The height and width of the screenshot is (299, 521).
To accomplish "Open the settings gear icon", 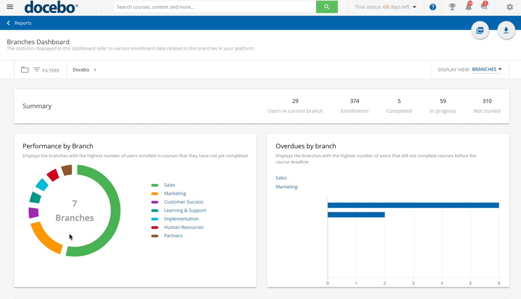I will point(509,7).
